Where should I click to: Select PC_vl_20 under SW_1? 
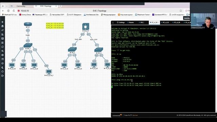(x=23, y=65)
